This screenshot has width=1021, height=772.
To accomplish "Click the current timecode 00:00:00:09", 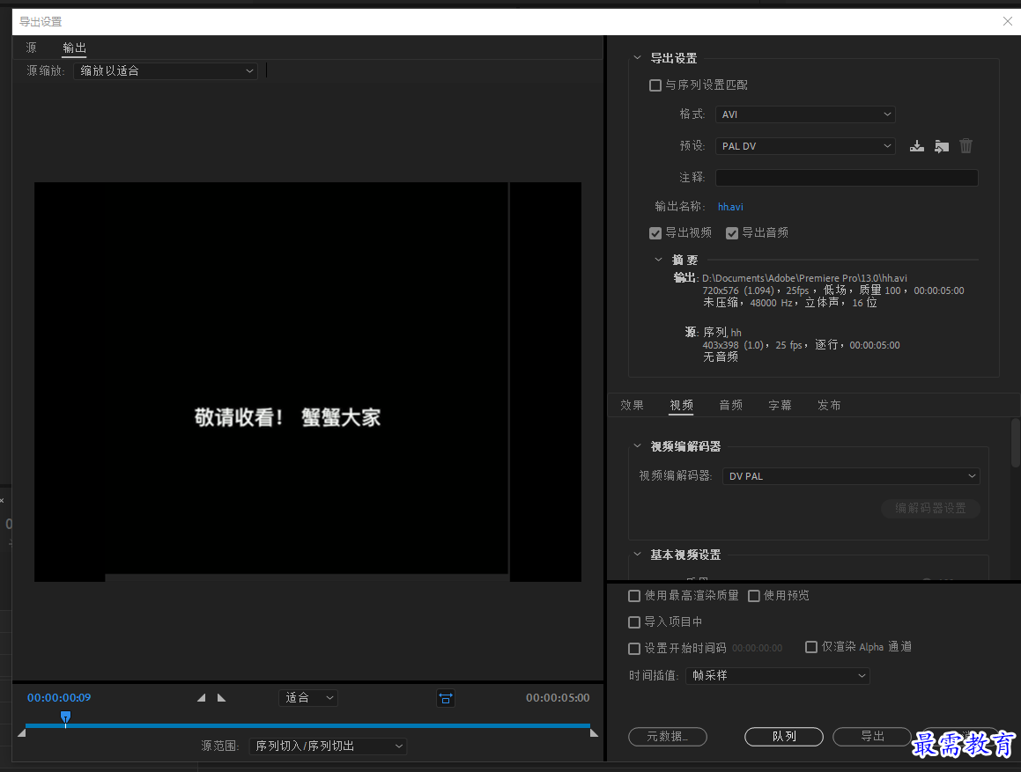I will click(59, 698).
